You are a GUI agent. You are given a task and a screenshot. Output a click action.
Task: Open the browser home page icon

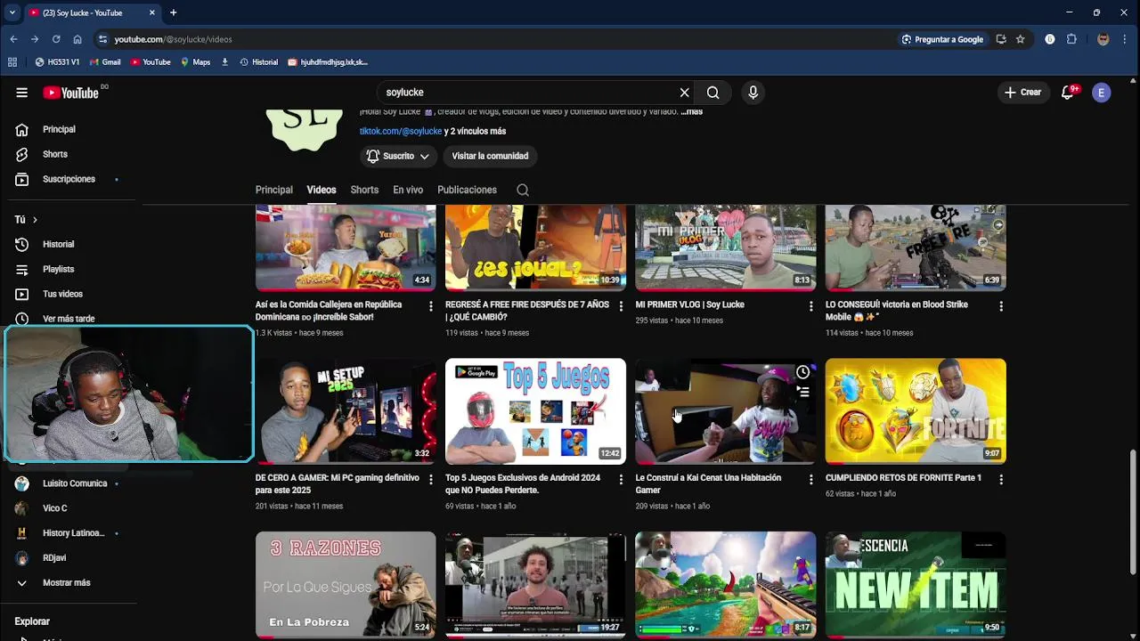[x=77, y=39]
